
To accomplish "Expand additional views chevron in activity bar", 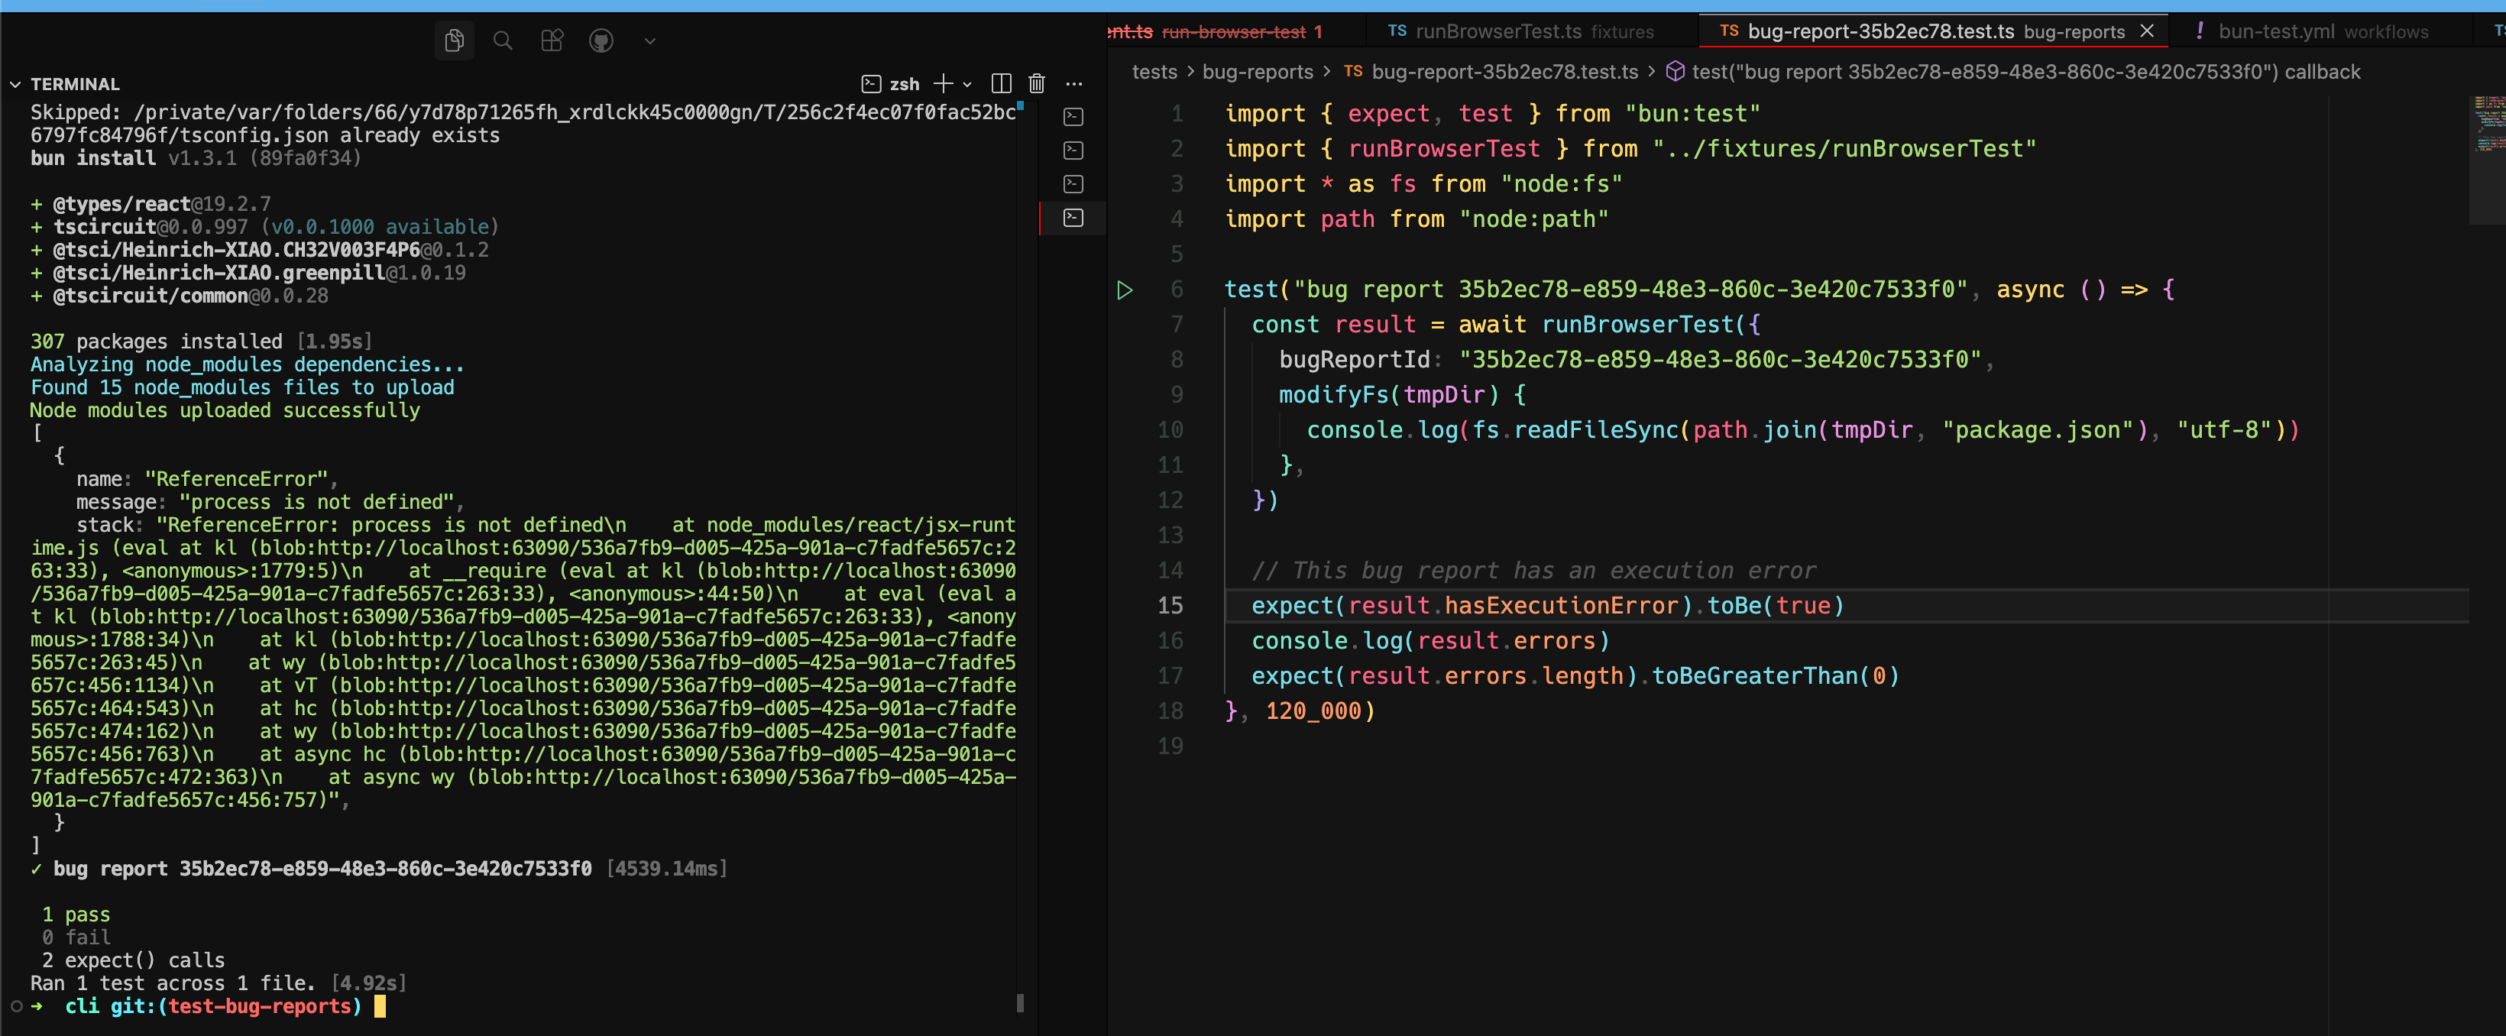I will [650, 40].
